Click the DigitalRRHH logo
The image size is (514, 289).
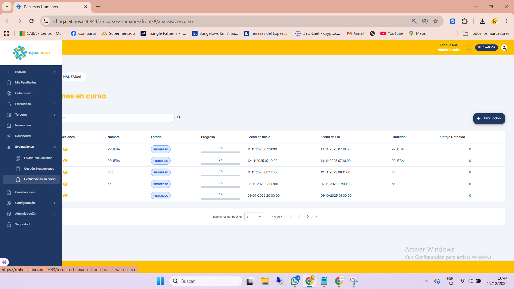(x=31, y=53)
